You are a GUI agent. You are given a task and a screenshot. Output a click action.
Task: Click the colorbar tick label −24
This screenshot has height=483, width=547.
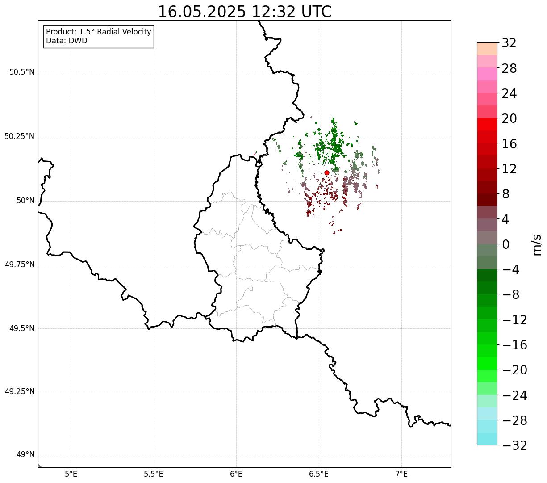click(514, 395)
